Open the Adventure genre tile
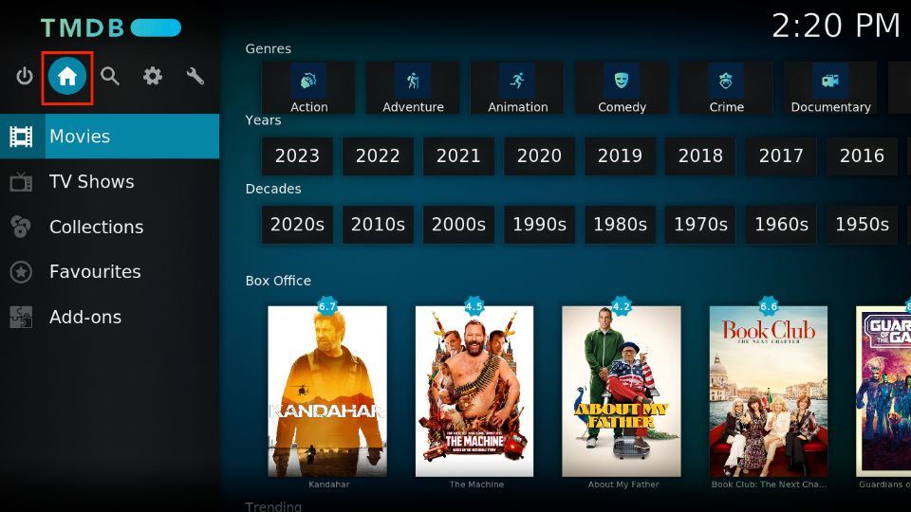Viewport: 911px width, 512px height. point(413,87)
